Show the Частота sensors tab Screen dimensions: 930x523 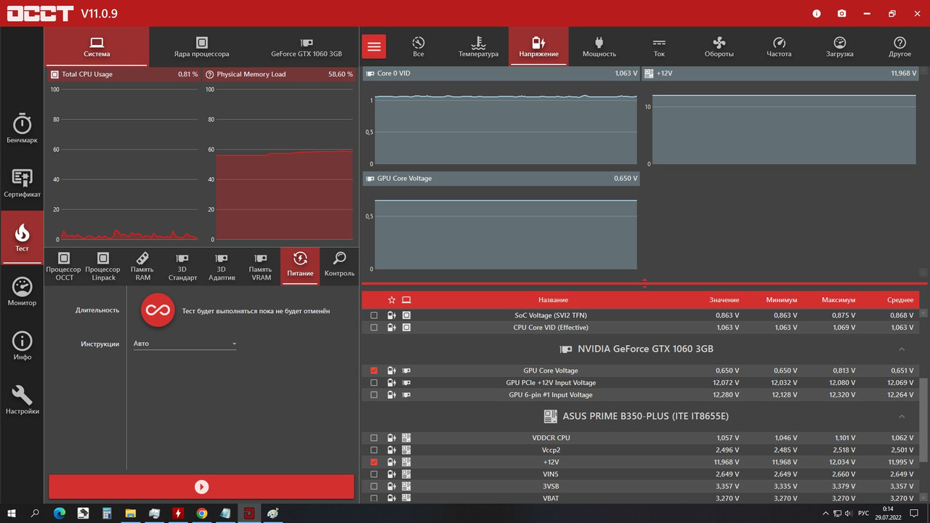click(x=780, y=47)
